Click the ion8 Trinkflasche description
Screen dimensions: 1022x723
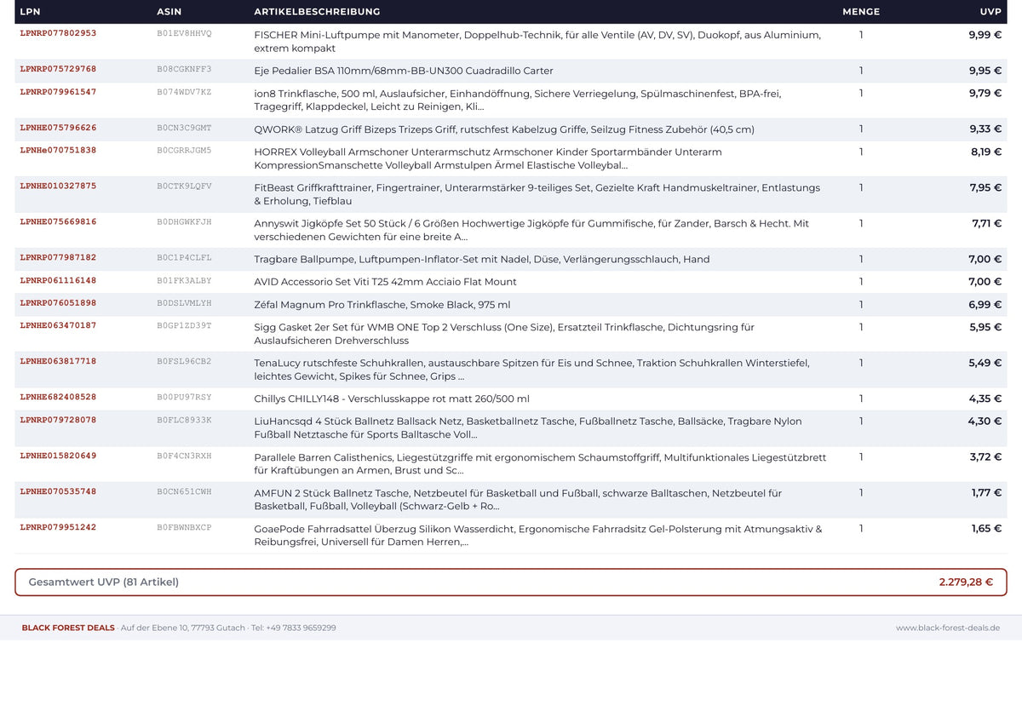518,100
